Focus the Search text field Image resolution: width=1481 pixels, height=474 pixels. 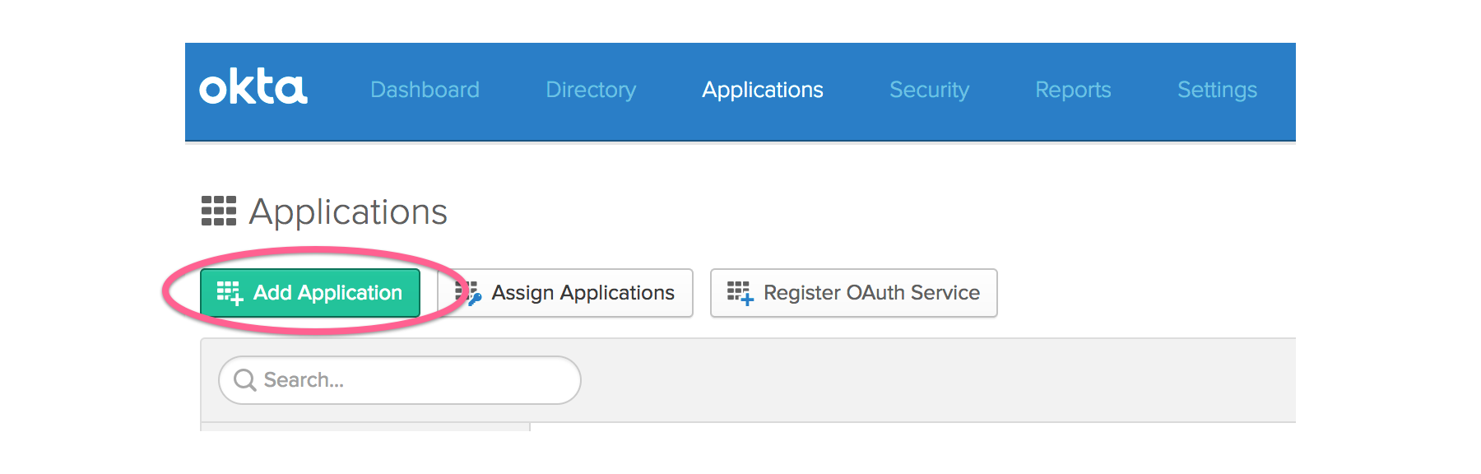(x=411, y=380)
